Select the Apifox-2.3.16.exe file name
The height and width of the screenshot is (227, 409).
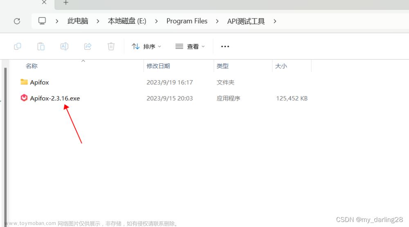[55, 98]
